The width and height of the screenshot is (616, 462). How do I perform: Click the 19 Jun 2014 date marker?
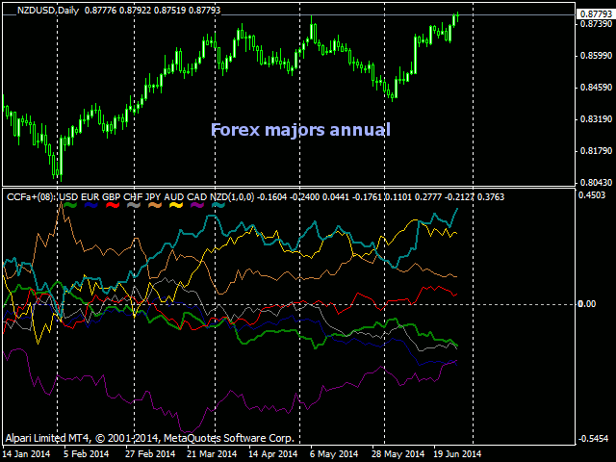pyautogui.click(x=457, y=454)
